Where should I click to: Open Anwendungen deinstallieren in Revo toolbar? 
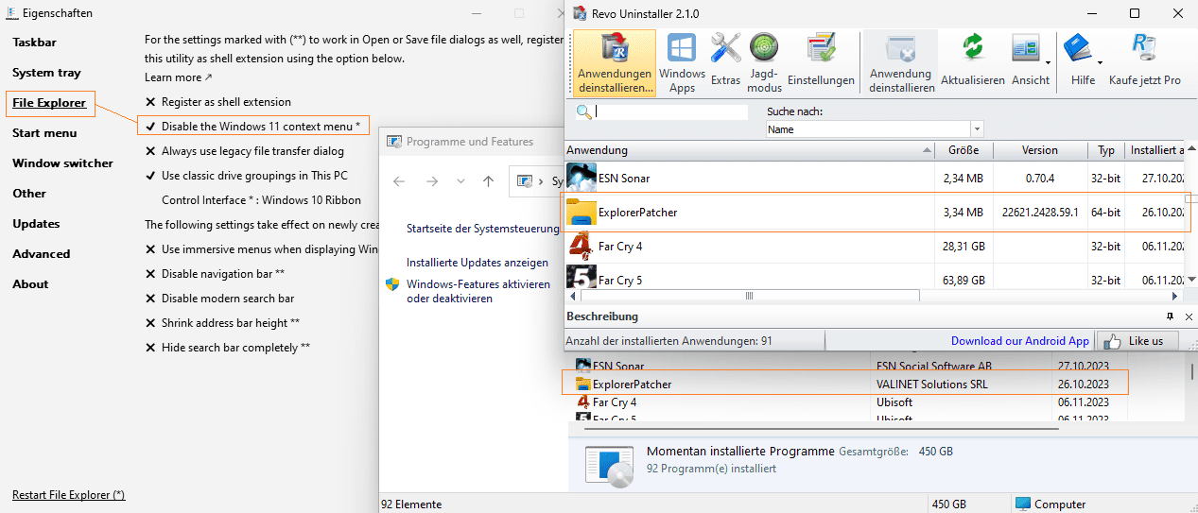615,63
